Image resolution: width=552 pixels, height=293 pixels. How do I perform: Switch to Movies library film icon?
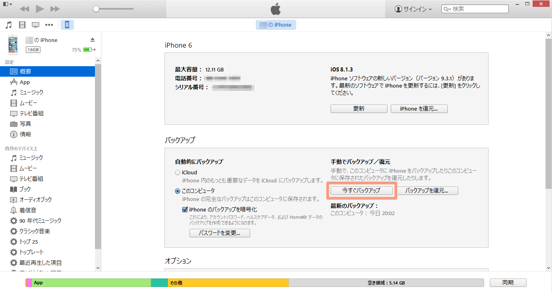22,25
